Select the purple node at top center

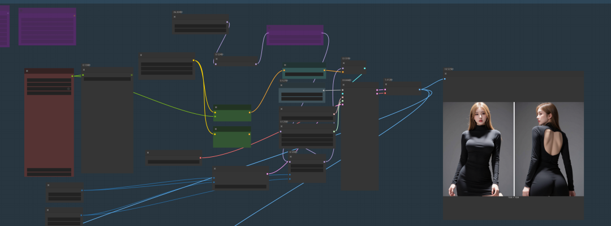coord(295,35)
